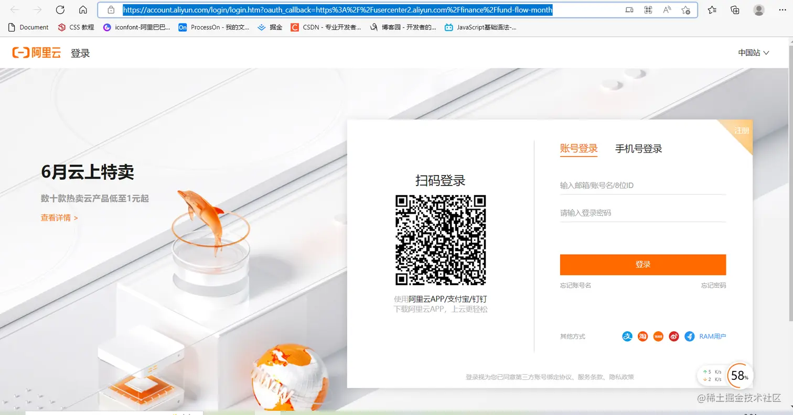Click the browser back arrow

(x=15, y=10)
